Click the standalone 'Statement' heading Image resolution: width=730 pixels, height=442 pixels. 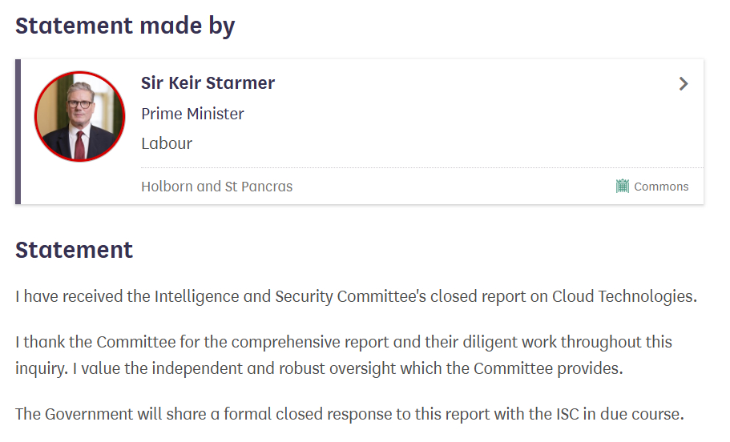pyautogui.click(x=74, y=250)
